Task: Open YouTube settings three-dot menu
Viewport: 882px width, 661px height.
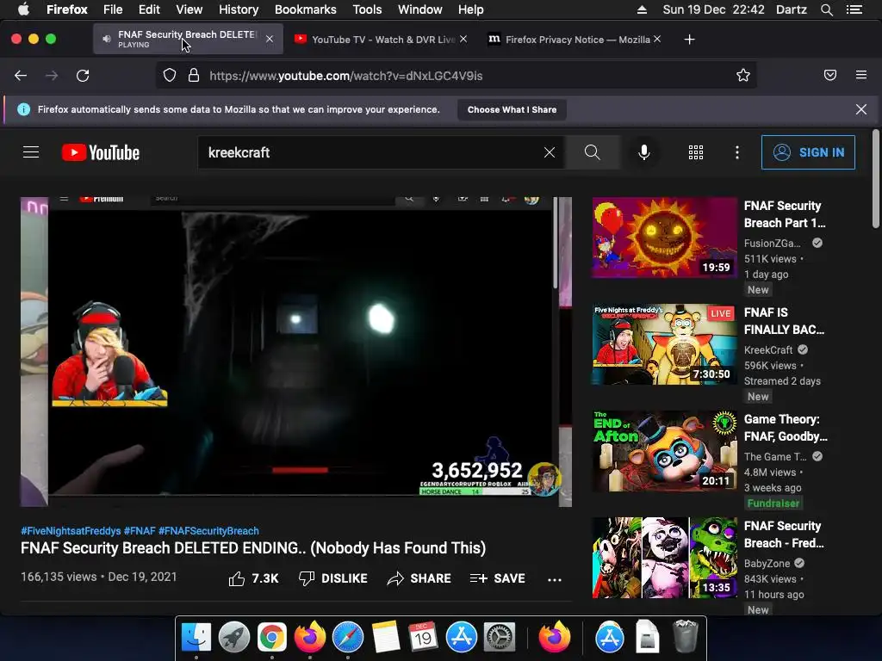Action: pos(737,152)
